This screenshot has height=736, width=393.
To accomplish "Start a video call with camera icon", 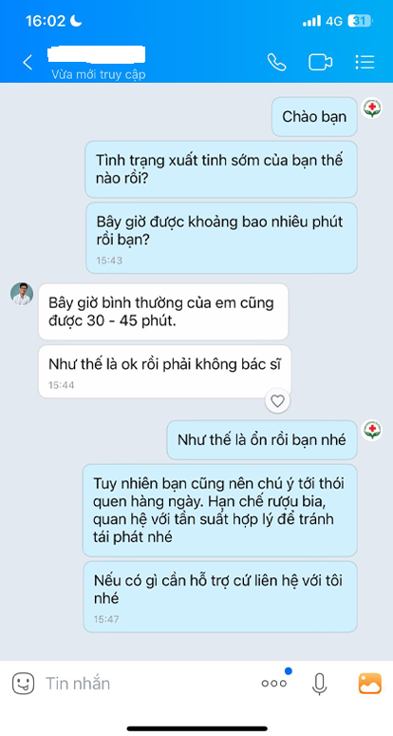I will click(321, 62).
